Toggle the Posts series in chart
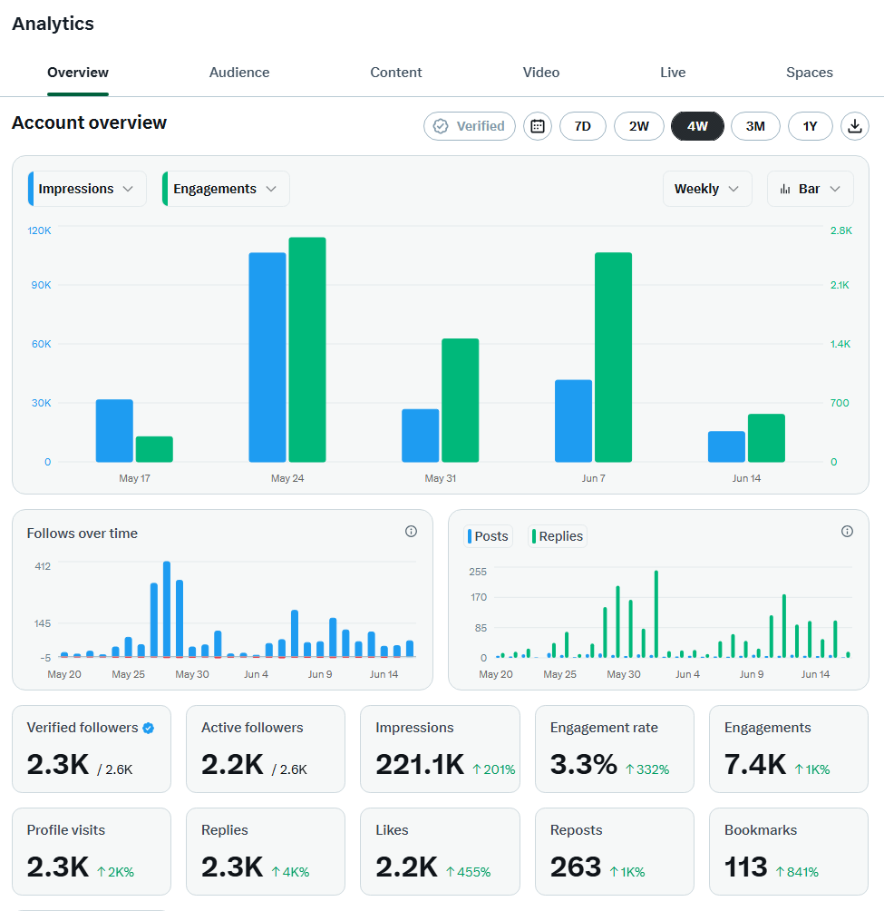 488,536
